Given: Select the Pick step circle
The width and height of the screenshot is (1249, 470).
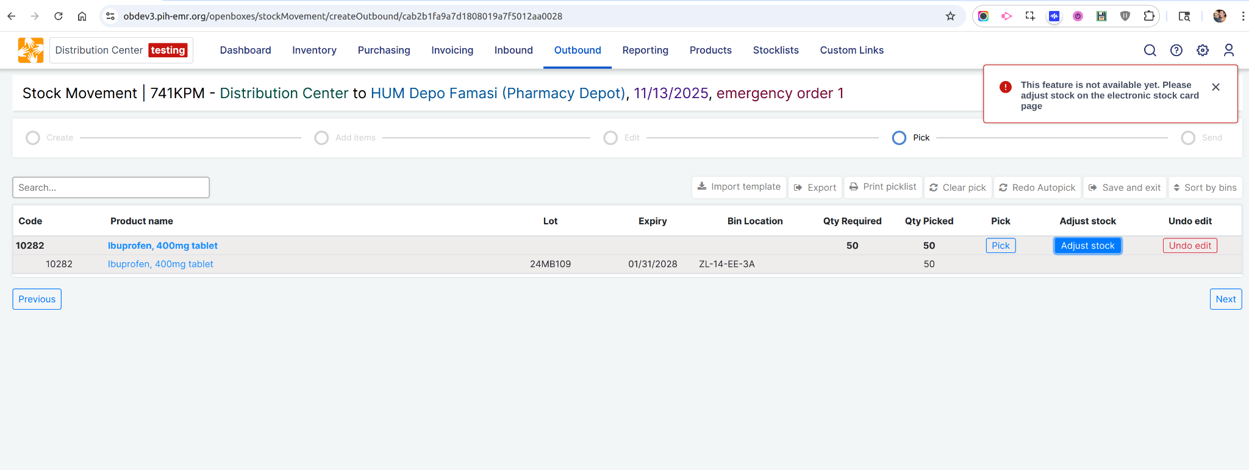Looking at the screenshot, I should point(899,138).
